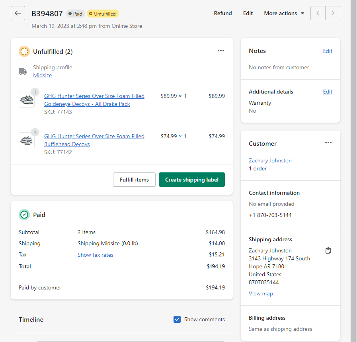Click the green Paid checkmark status icon
Image resolution: width=357 pixels, height=342 pixels.
tap(24, 215)
